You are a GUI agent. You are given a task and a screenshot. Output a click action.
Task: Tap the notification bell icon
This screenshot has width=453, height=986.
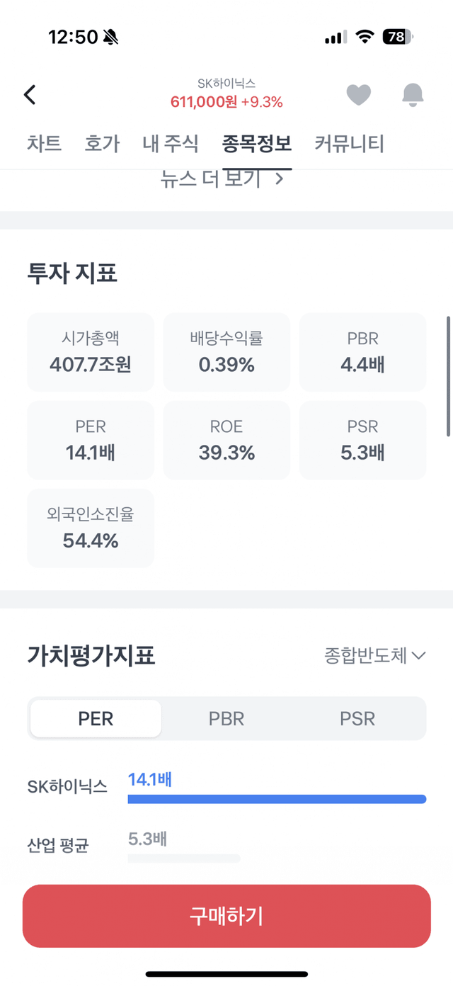413,94
